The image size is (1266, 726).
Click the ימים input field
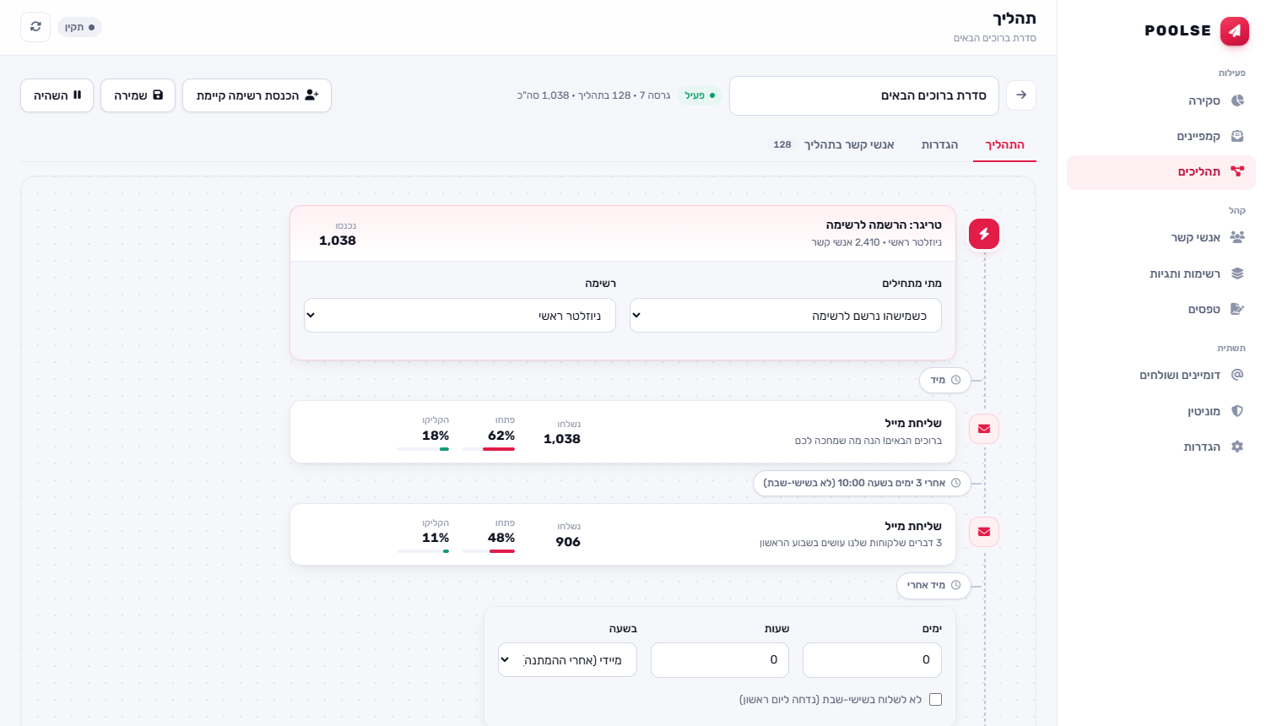click(872, 660)
